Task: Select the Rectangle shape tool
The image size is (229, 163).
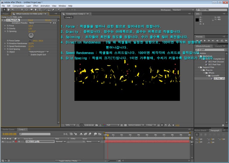Action: [x=31, y=10]
